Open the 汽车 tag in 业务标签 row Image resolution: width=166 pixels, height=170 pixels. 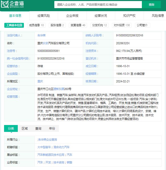point(40,162)
